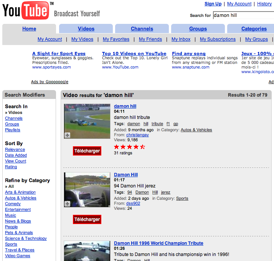Search in Playlists
The height and width of the screenshot is (261, 274).
click(x=13, y=130)
